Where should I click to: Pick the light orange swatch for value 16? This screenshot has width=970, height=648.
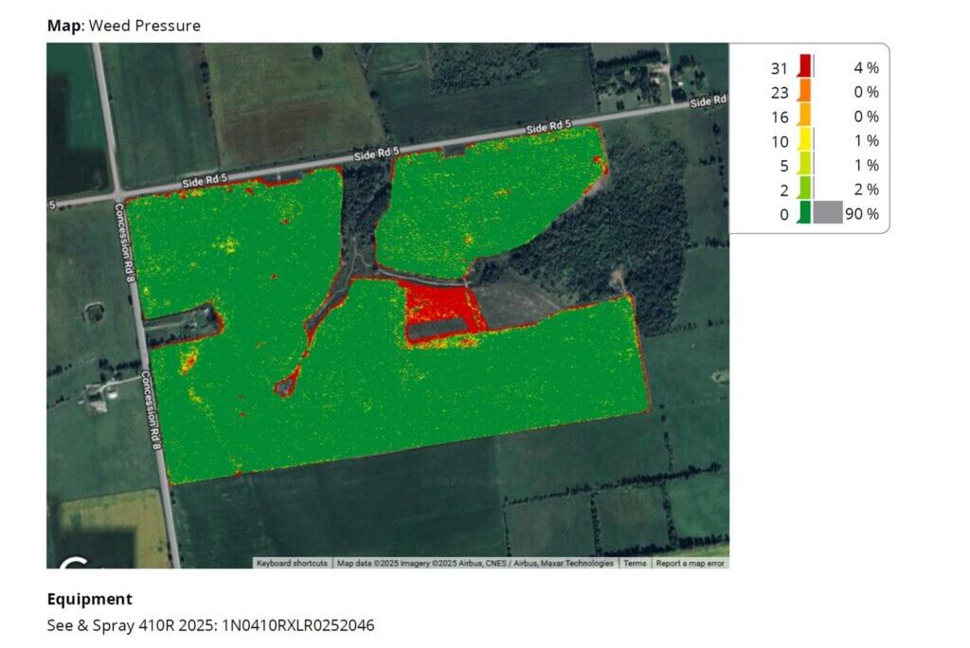(x=804, y=116)
